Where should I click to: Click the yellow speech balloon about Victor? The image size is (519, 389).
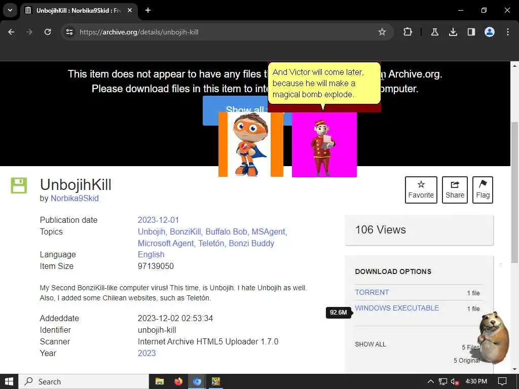tap(324, 84)
